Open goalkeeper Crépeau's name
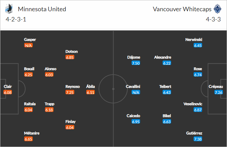This screenshot has height=147, width=227. tap(216, 86)
